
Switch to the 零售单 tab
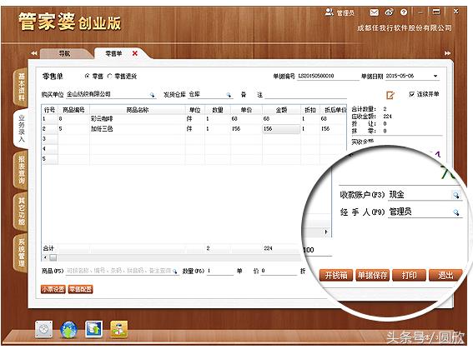click(113, 53)
